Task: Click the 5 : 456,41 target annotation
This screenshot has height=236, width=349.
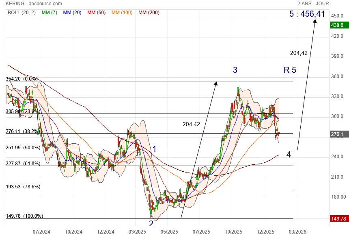Action: point(307,14)
